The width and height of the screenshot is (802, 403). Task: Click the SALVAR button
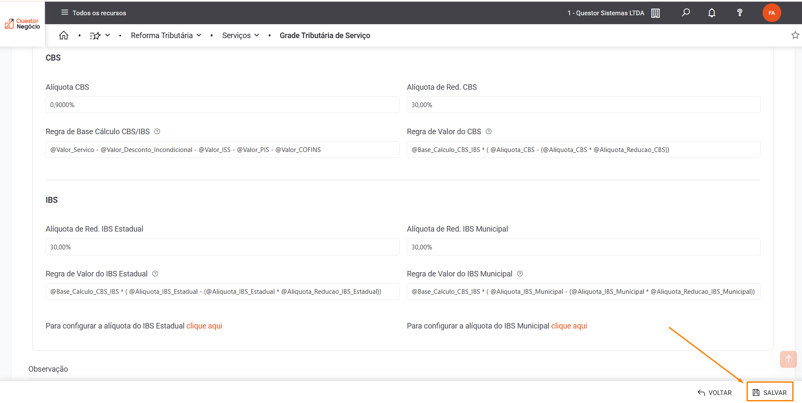pos(769,392)
